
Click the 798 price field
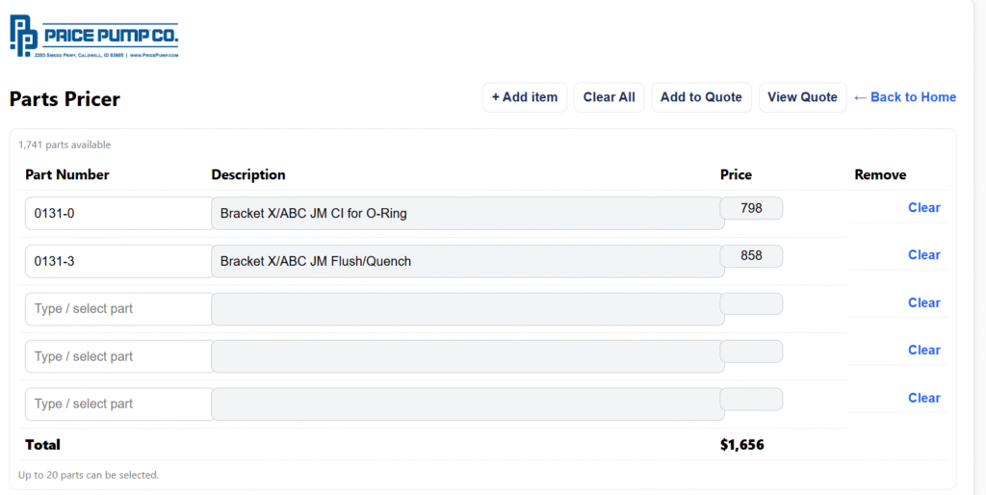point(751,208)
